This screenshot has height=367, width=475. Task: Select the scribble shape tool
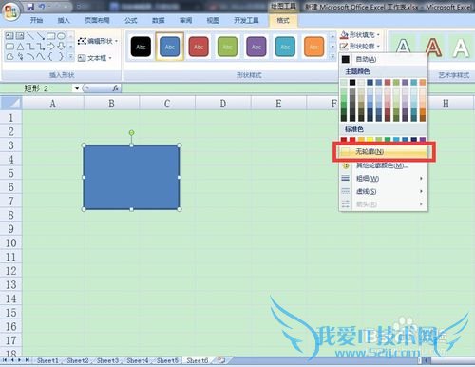tap(20, 57)
